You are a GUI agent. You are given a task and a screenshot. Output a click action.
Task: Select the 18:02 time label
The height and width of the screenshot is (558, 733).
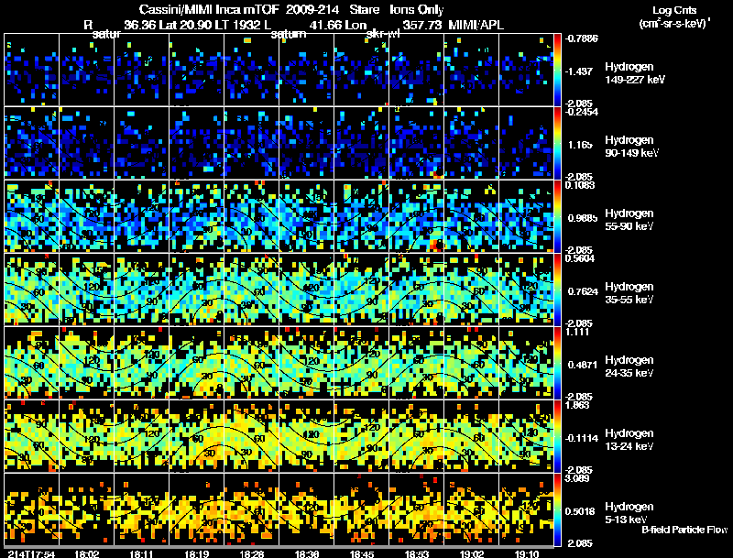coord(87,553)
